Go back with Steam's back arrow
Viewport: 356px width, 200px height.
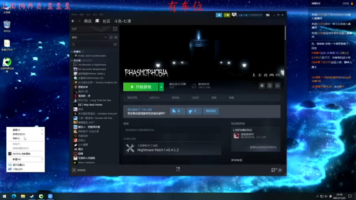pyautogui.click(x=73, y=21)
